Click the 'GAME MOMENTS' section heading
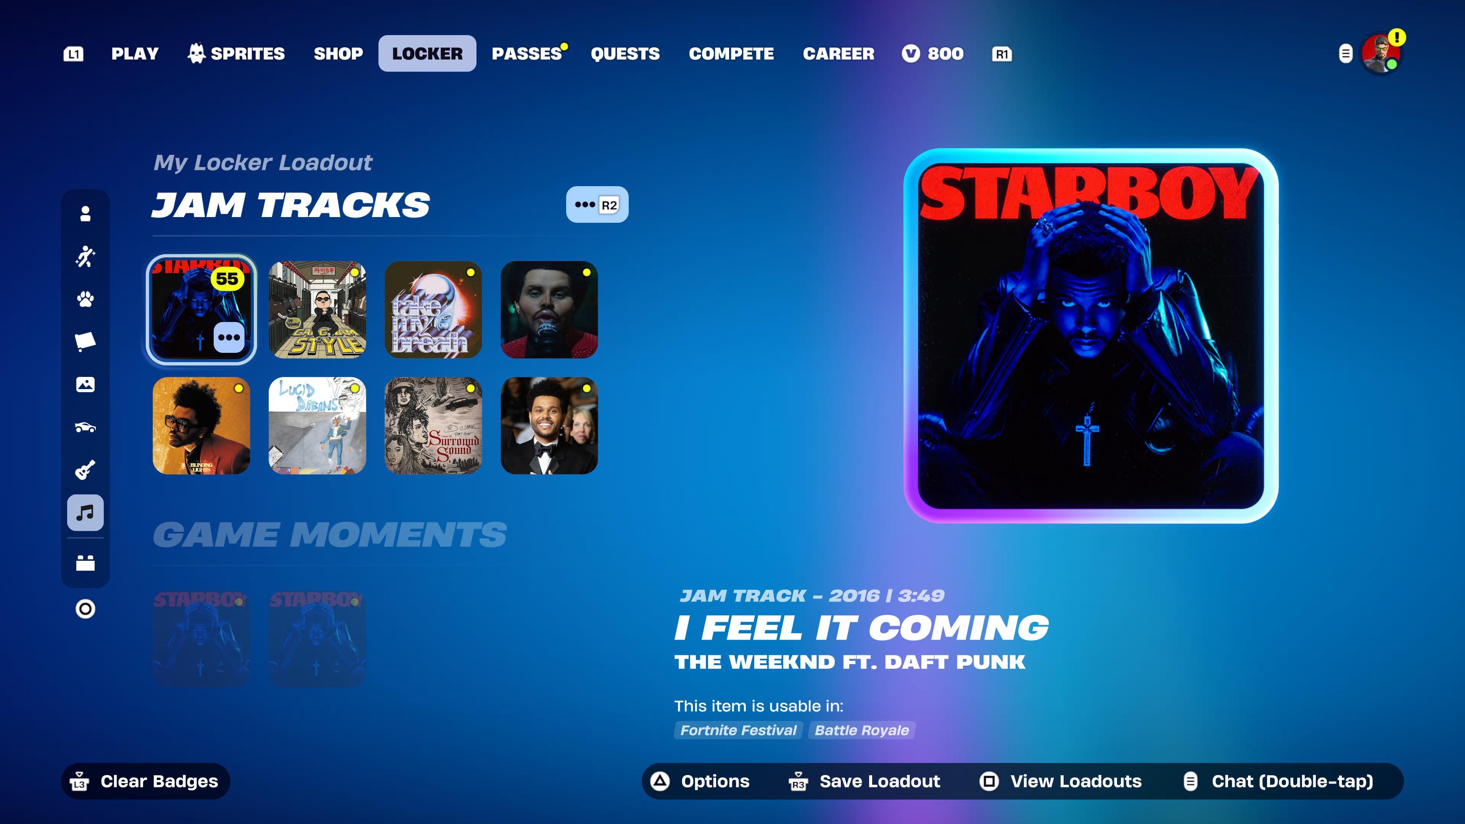This screenshot has height=824, width=1465. tap(330, 535)
